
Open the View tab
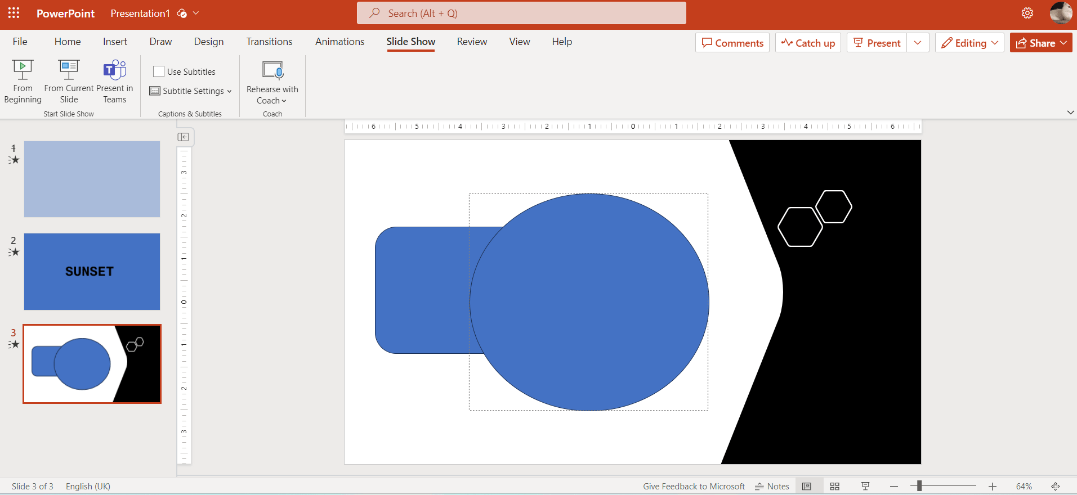(x=520, y=42)
